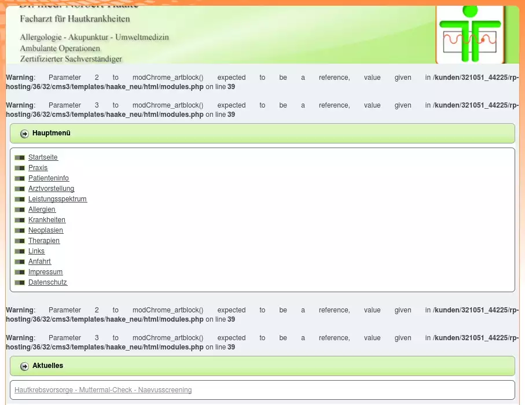Open the Neoplasien link

(x=46, y=230)
